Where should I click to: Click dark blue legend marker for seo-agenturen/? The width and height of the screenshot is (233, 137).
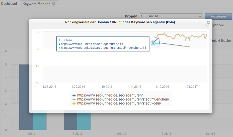(74, 95)
